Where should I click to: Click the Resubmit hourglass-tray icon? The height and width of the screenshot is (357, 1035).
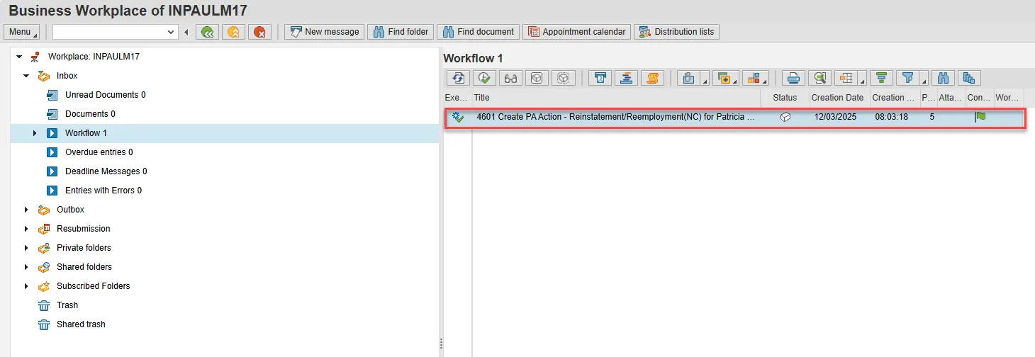pos(600,78)
